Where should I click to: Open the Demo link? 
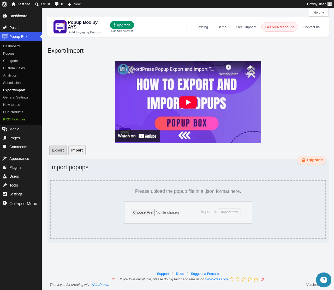coord(222,27)
